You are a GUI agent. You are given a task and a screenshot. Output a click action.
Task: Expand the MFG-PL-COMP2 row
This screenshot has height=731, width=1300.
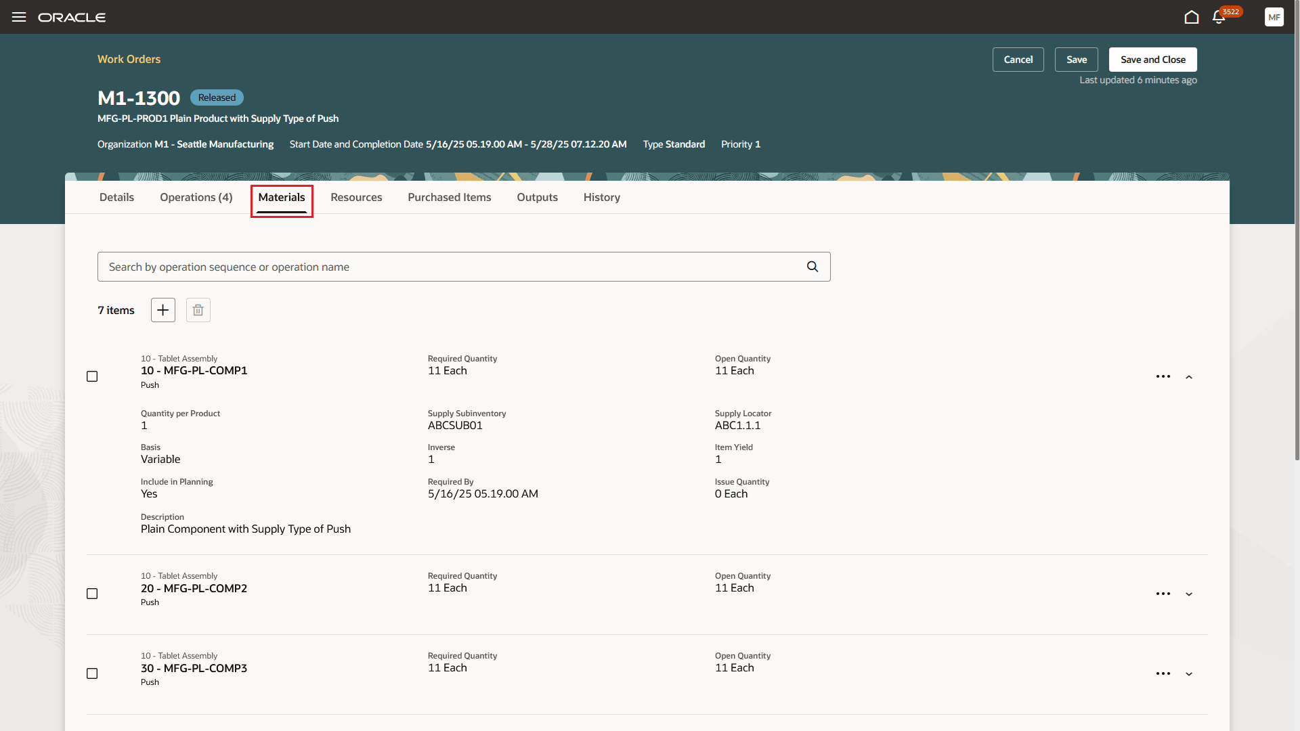[x=1189, y=594]
